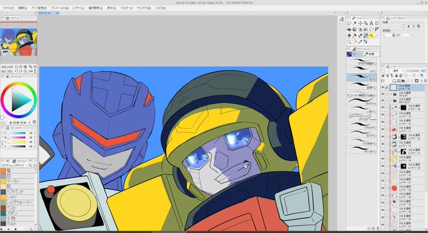Screen dimensions: 428x233
Task: Pick the 髪 color swatch
Action: 18,171
